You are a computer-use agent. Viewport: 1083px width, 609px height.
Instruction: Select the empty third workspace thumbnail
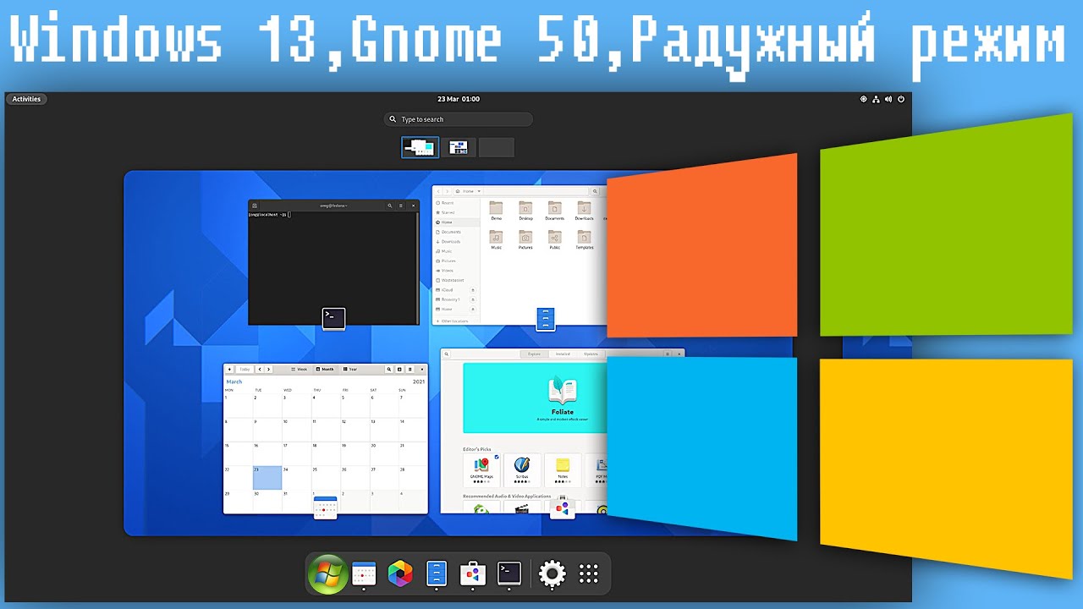(496, 147)
